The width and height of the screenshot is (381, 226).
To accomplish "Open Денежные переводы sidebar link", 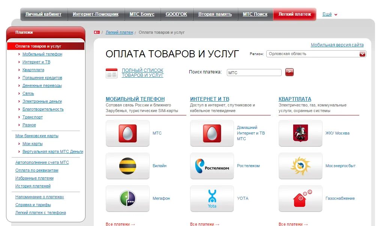I will point(42,86).
